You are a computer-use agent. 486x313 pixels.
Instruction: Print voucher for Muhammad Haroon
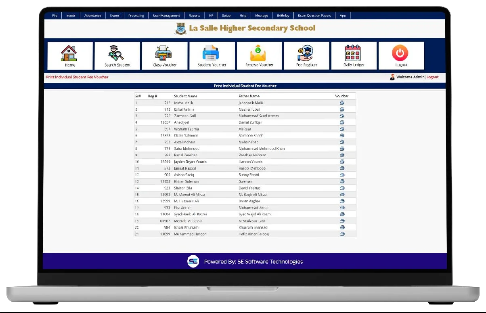point(342,234)
